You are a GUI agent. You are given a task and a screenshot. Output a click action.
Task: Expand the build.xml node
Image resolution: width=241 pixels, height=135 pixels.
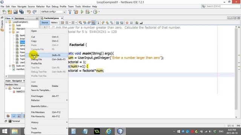click(10, 66)
